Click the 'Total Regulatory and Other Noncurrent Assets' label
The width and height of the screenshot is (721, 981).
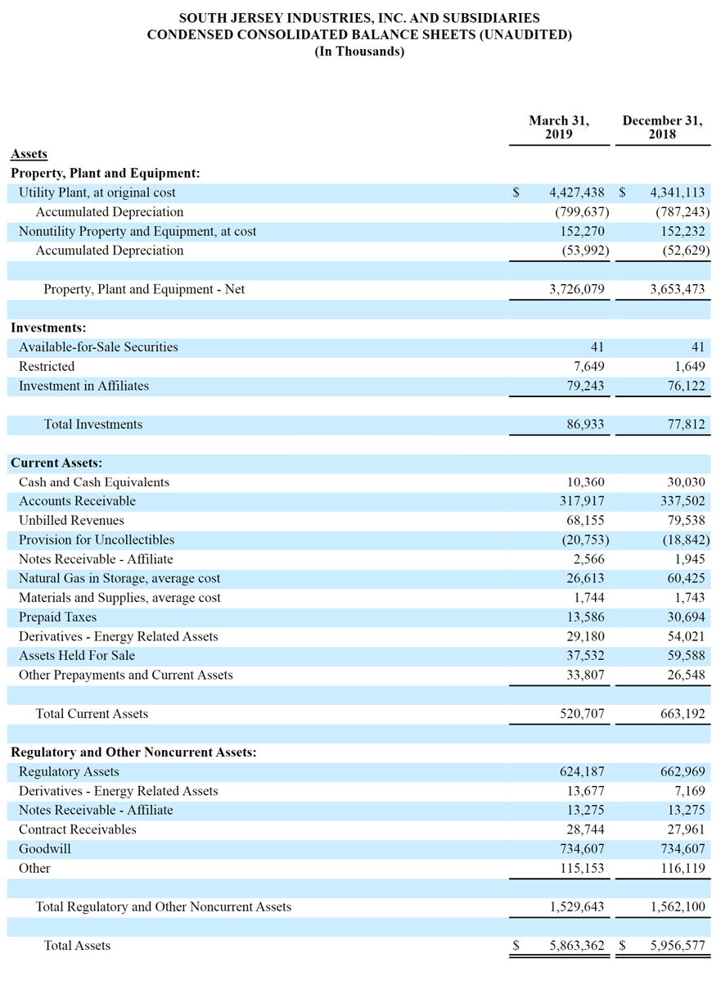pos(163,907)
